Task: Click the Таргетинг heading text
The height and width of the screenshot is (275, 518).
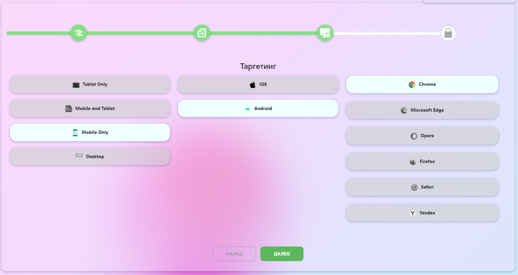Action: (x=258, y=67)
